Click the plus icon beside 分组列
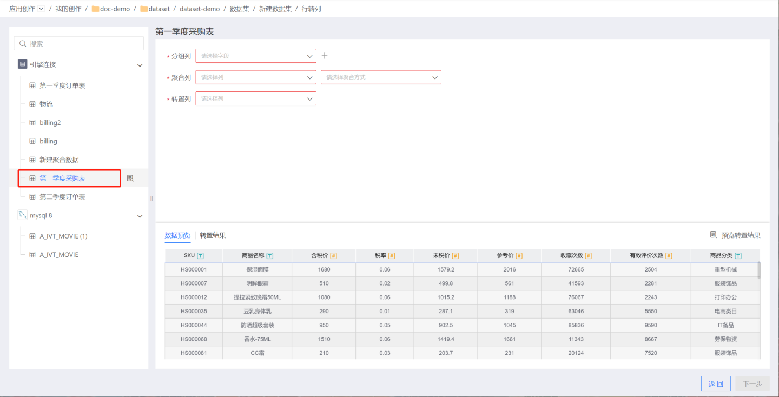 click(x=325, y=56)
